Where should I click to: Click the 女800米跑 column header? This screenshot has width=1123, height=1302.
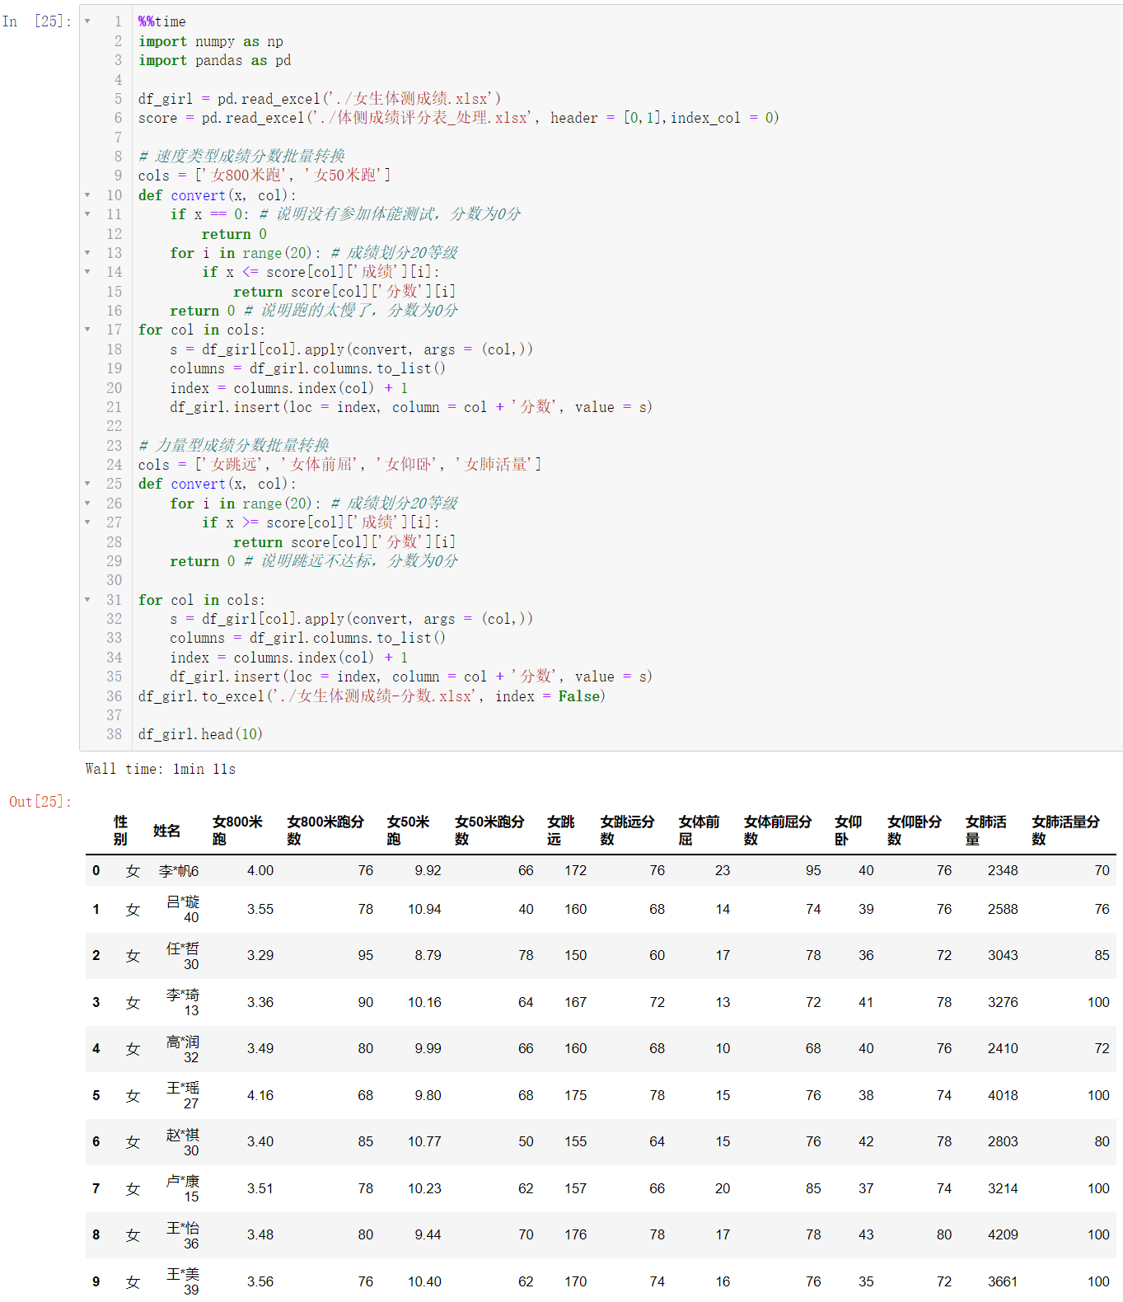(238, 831)
